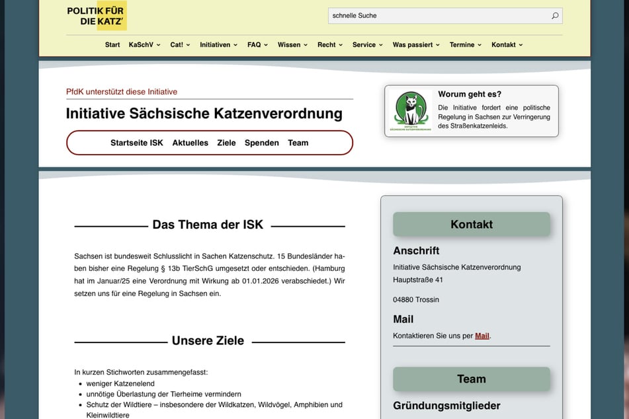This screenshot has height=419, width=629.
Task: Click the Kontakt sidebar heading button
Action: pos(472,224)
